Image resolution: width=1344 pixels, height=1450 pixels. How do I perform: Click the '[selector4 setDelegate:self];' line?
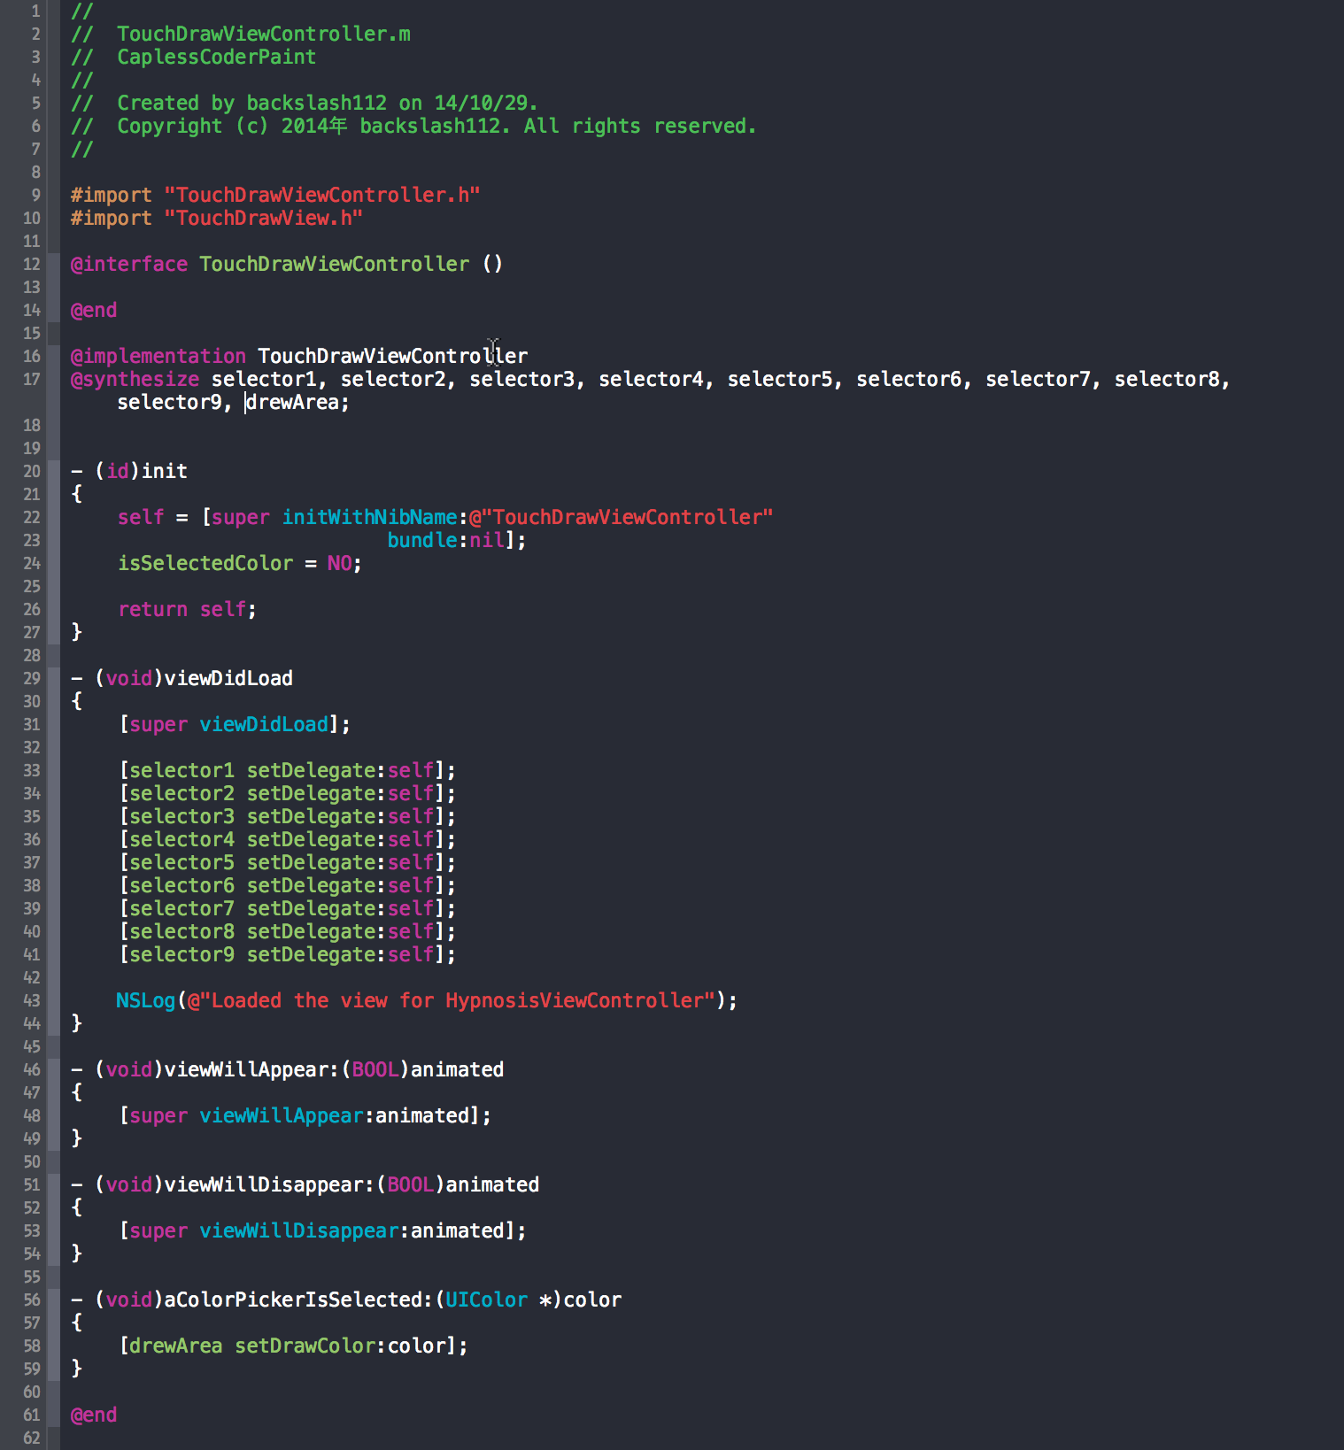pyautogui.click(x=287, y=839)
